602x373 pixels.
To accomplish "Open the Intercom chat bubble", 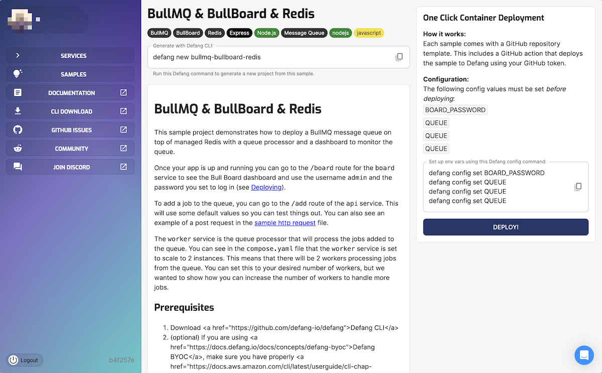I will pos(584,355).
